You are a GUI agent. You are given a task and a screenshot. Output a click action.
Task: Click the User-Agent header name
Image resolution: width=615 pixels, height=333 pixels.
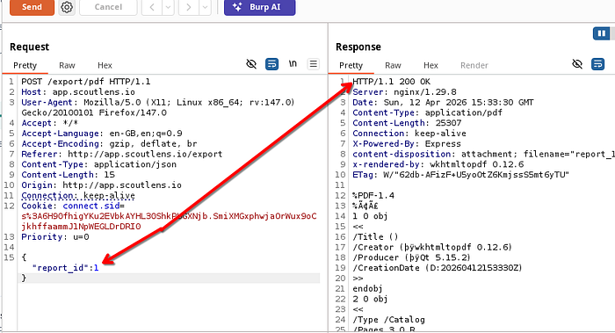(x=47, y=103)
